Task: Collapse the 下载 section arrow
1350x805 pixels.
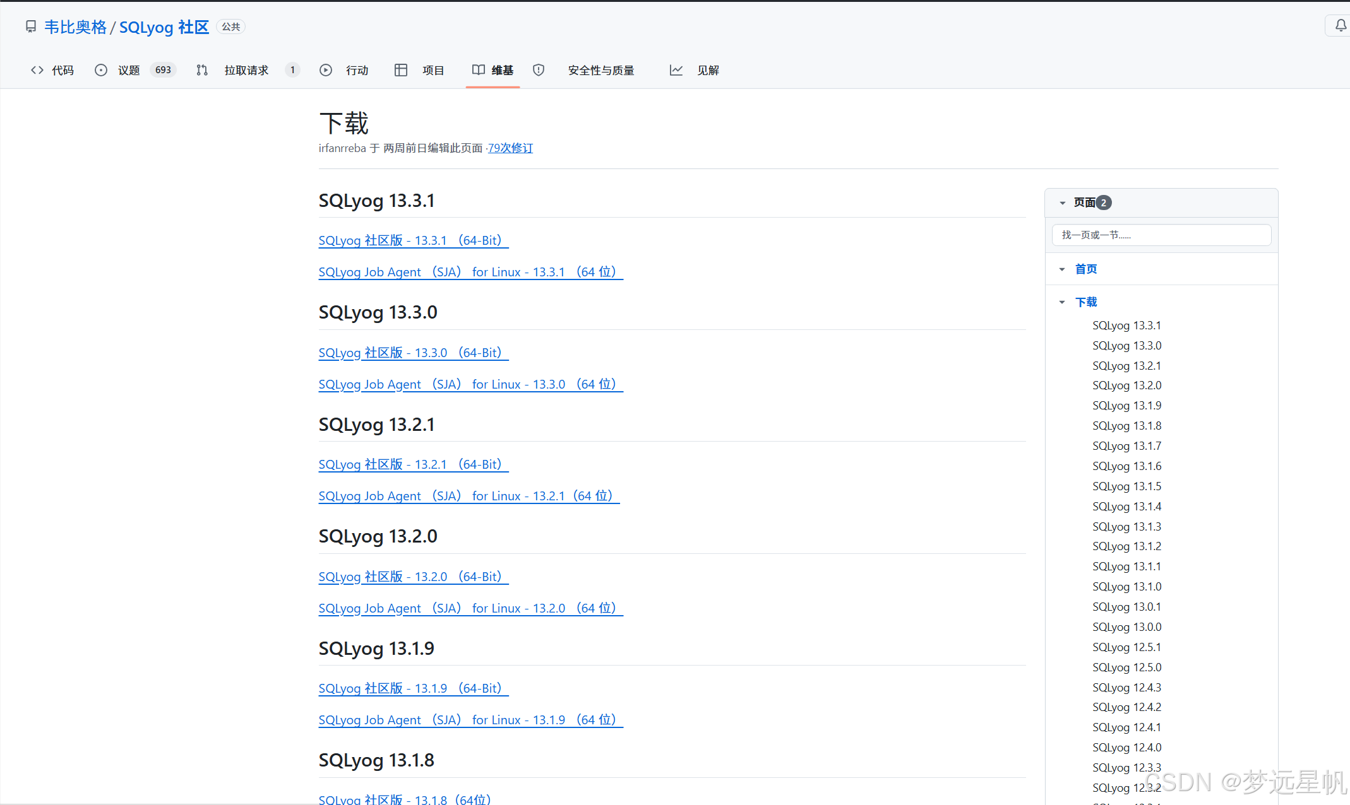Action: [1062, 302]
